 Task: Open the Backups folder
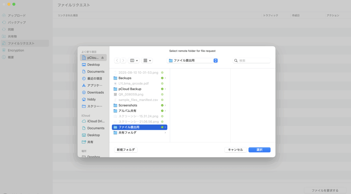click(x=125, y=78)
